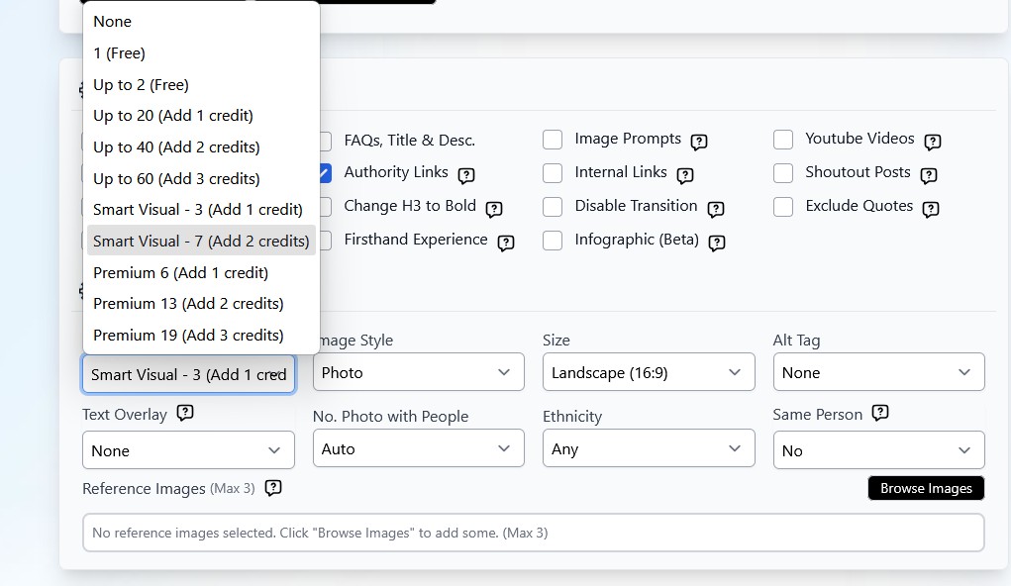Open the Text Overlay help icon
This screenshot has width=1011, height=586.
tap(185, 413)
